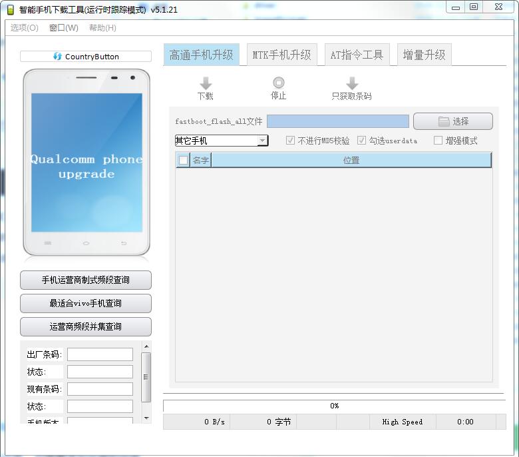Click scroll up arrow in info panel
Image resolution: width=519 pixels, height=457 pixels.
pos(146,346)
